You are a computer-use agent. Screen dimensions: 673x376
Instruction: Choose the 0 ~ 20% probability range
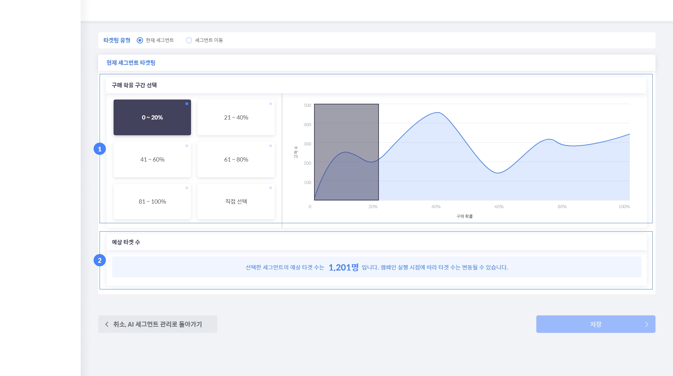pyautogui.click(x=152, y=117)
